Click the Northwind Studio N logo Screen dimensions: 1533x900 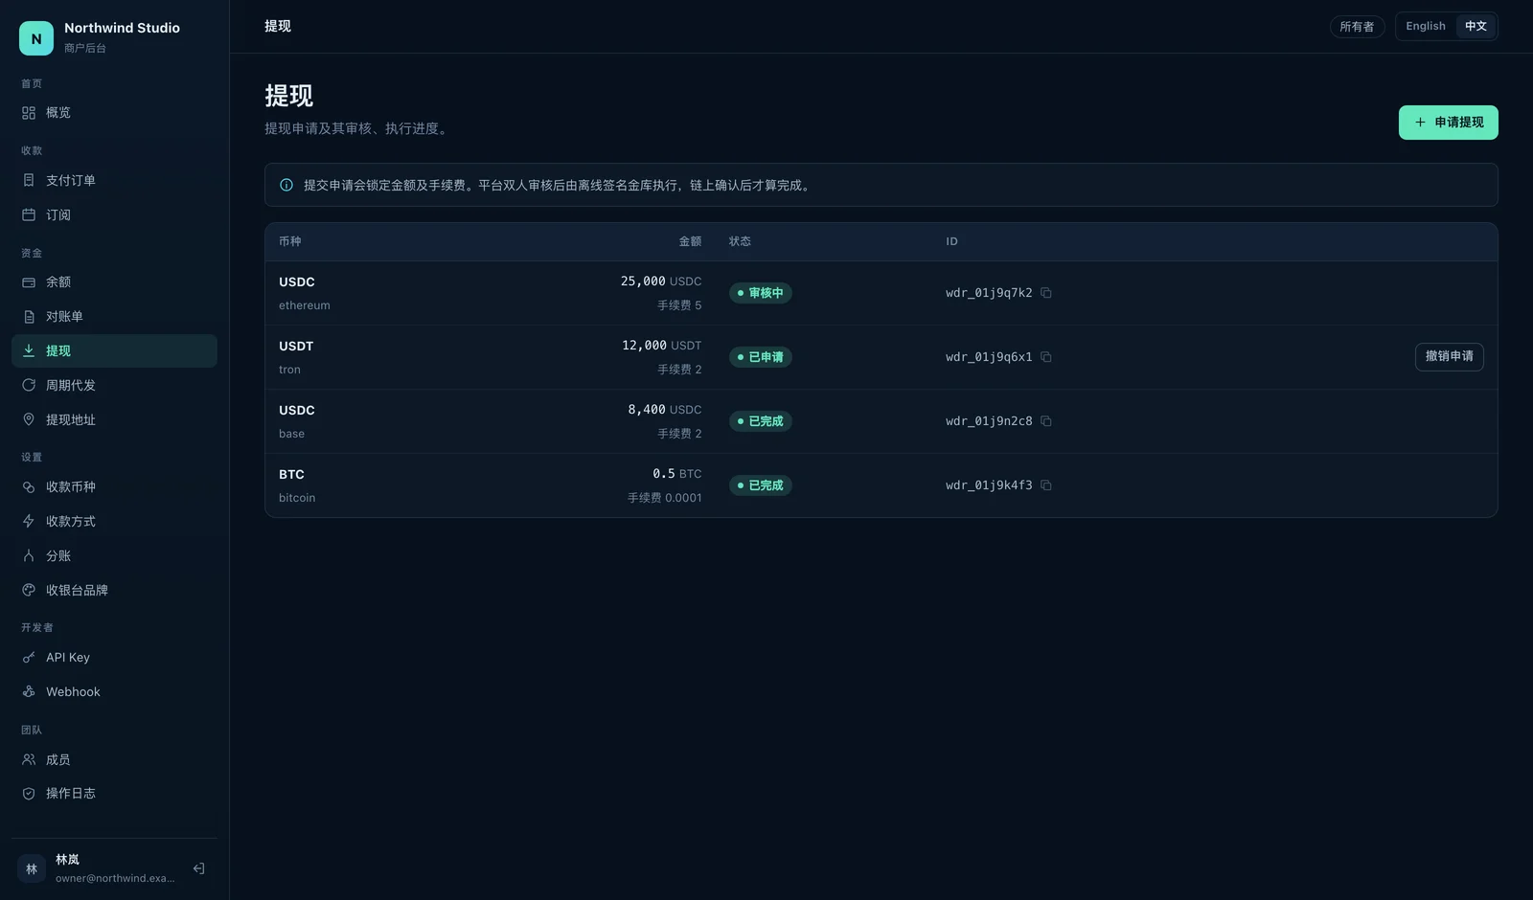pyautogui.click(x=36, y=38)
